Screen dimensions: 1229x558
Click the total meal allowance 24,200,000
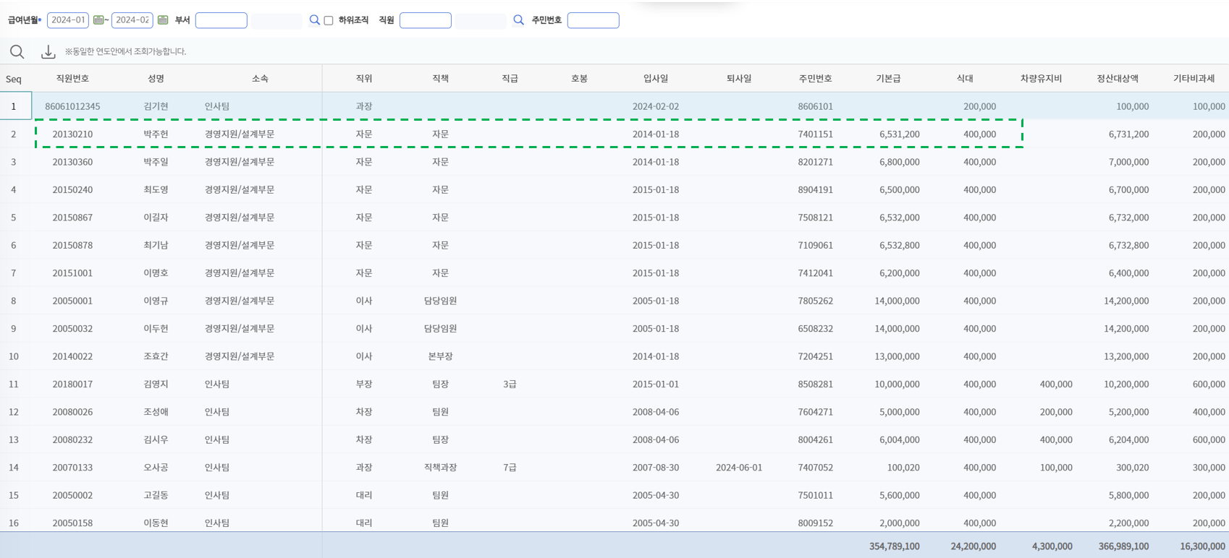pyautogui.click(x=974, y=546)
